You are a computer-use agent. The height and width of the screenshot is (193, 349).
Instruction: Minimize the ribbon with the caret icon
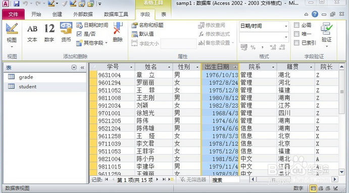[306, 15]
